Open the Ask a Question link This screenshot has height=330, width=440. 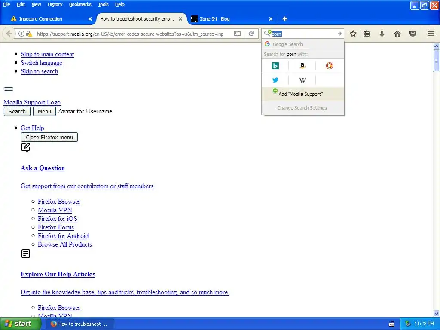[x=43, y=168]
